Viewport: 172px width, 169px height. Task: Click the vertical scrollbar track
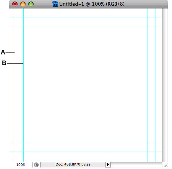click(x=165, y=85)
